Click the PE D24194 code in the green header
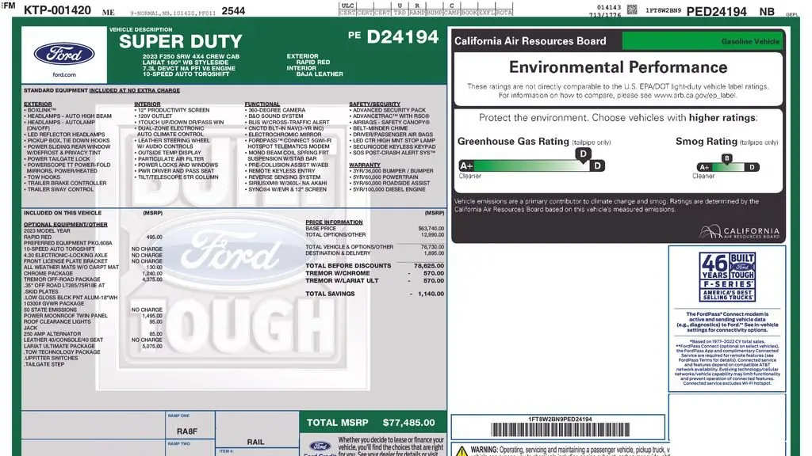This screenshot has height=456, width=812. tap(393, 36)
